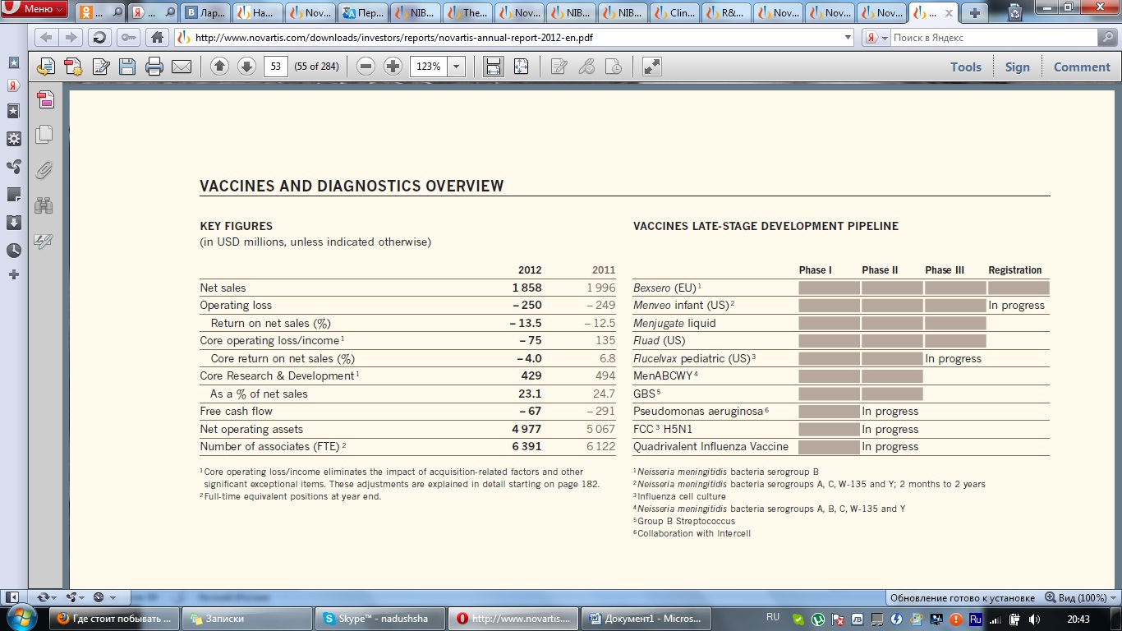Switch to the 'R&...' tab
Image resolution: width=1122 pixels, height=631 pixels.
pyautogui.click(x=724, y=12)
